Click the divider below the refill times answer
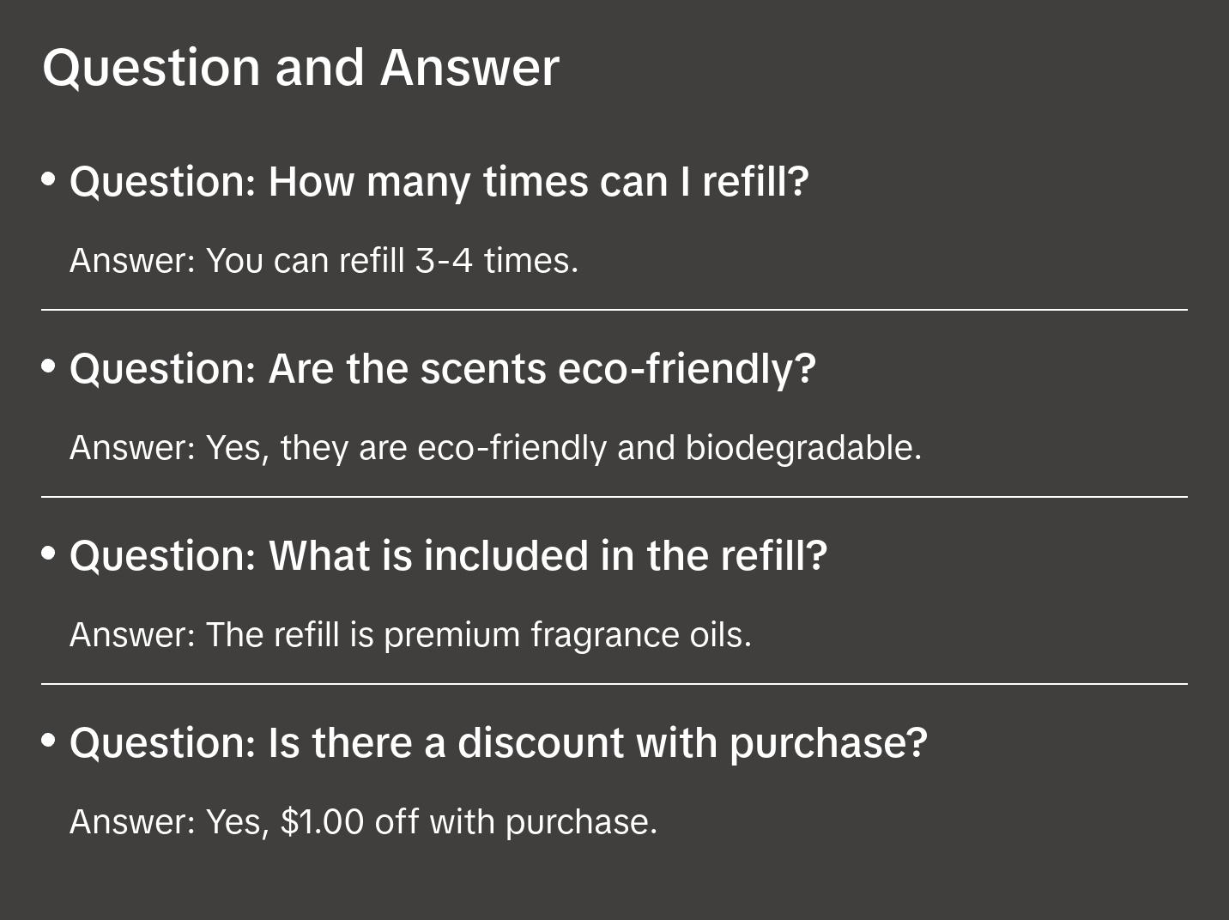Screen dimensions: 1229x920 pyautogui.click(x=614, y=310)
